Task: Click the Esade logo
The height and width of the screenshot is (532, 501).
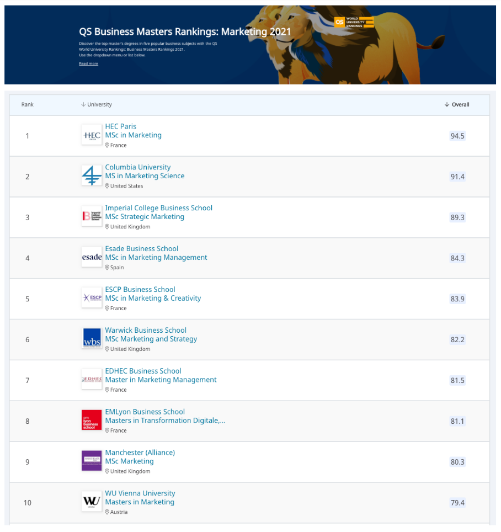Action: tap(92, 257)
